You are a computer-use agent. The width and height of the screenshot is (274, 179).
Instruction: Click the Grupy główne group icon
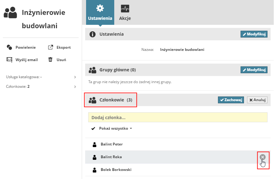(x=92, y=70)
